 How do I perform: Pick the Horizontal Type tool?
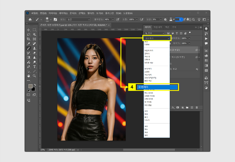[34, 67]
